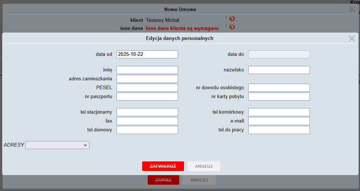
Task: Click the tel.komórkowy input field
Action: (x=279, y=112)
